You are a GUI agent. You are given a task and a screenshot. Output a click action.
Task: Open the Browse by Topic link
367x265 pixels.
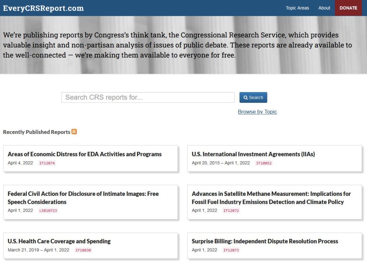257,112
